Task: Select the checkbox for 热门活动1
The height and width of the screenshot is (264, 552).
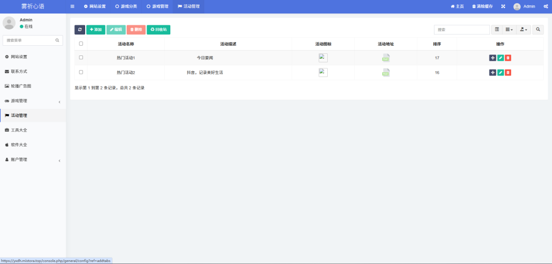Action: point(81,58)
